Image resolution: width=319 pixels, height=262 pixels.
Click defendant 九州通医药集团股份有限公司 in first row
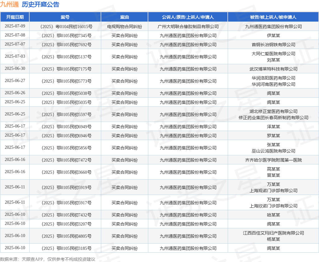274,27
